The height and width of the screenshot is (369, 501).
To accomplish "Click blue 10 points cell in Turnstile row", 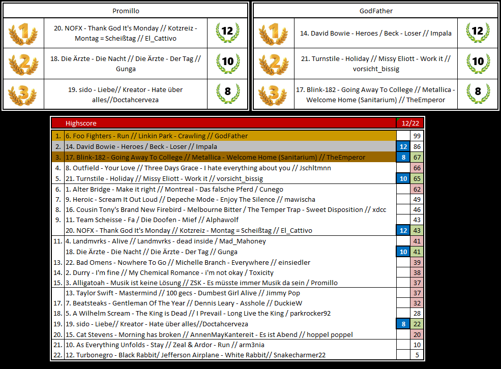I will click(403, 179).
